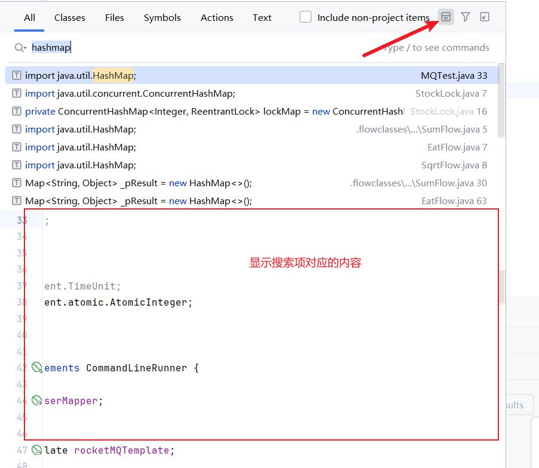This screenshot has height=468, width=539.
Task: Click the open in find tool window icon
Action: pos(485,17)
